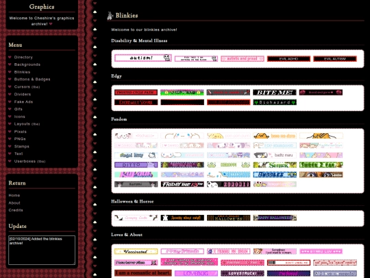Open the Dividers menu link

pos(23,94)
